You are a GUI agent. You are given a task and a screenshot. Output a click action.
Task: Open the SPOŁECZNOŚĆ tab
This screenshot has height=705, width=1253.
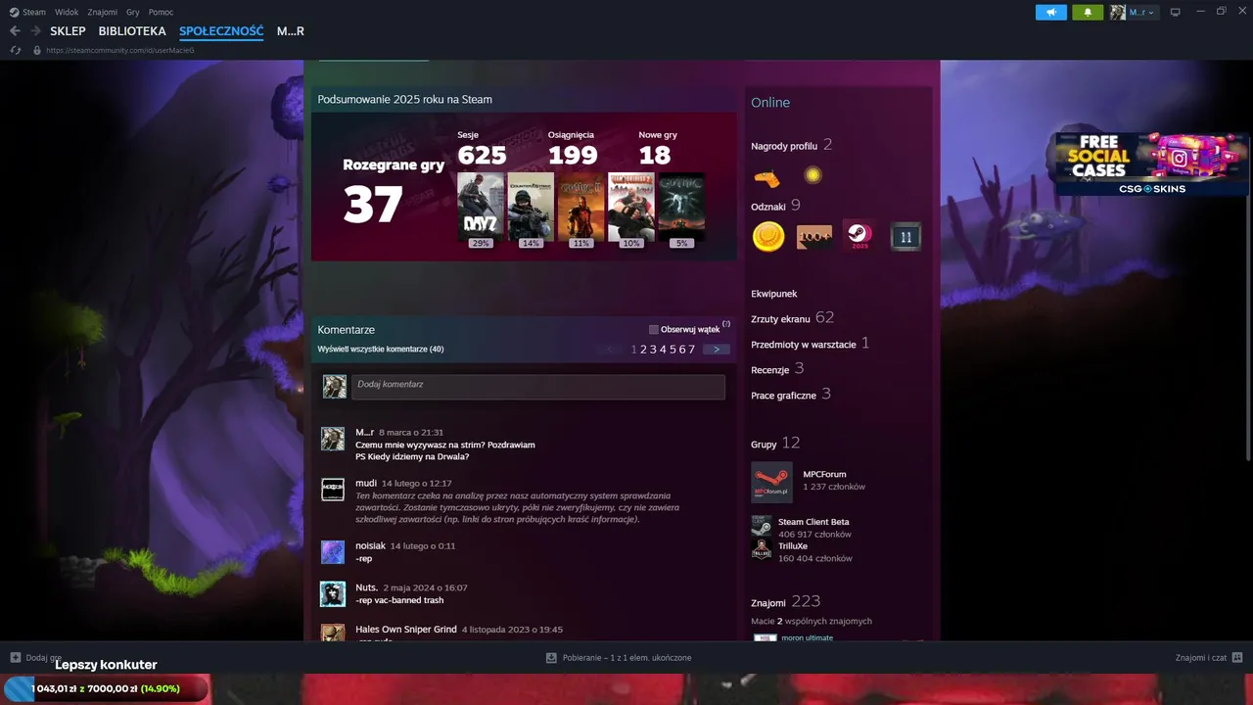coord(221,31)
